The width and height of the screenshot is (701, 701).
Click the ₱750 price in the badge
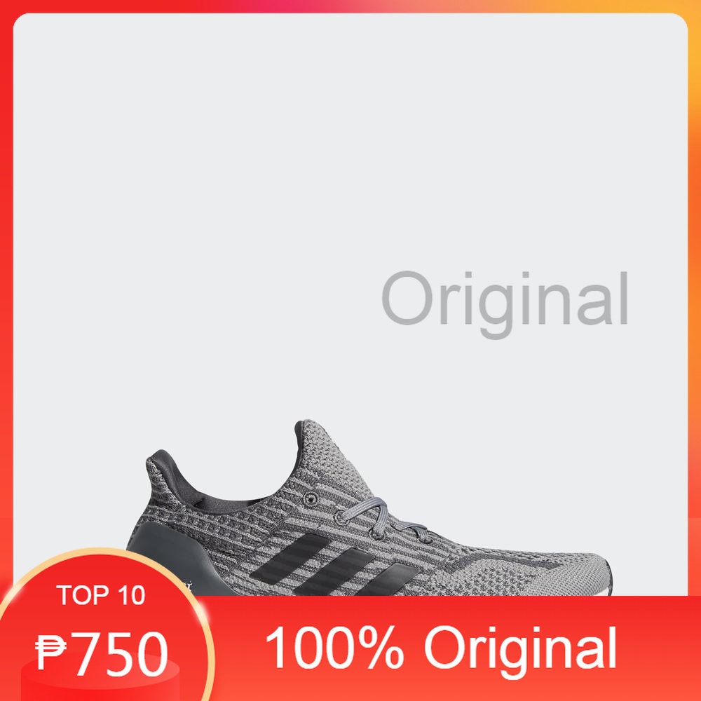click(x=102, y=653)
